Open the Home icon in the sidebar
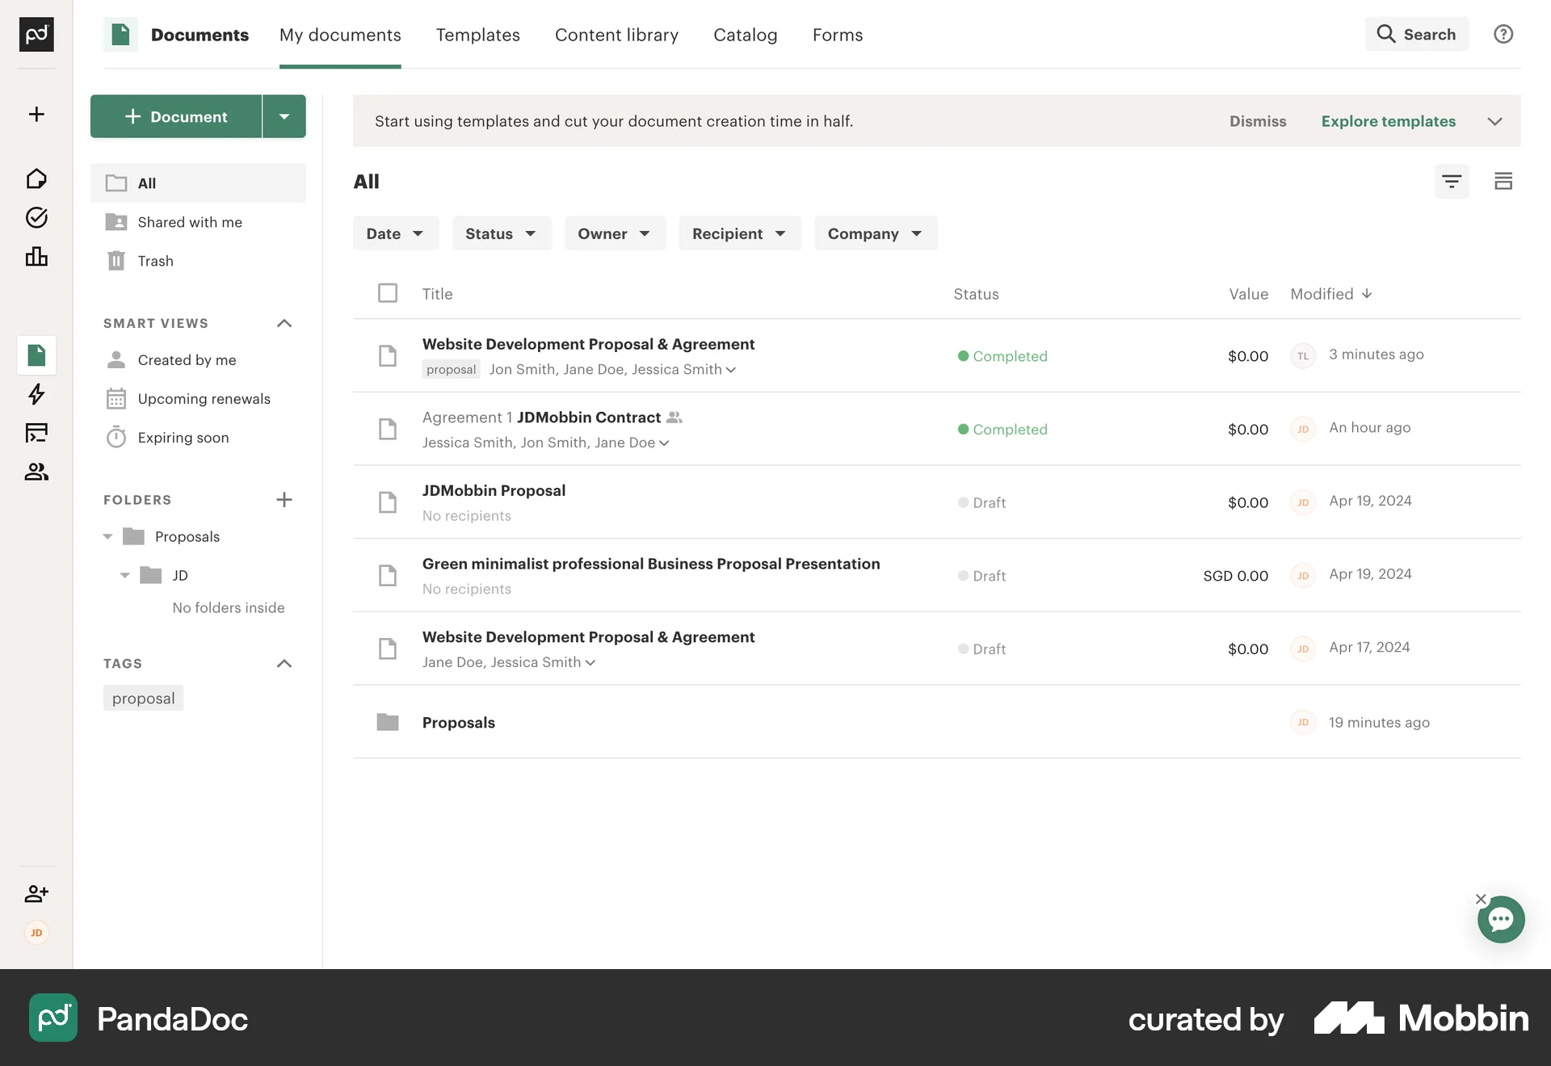The height and width of the screenshot is (1066, 1551). 36,178
